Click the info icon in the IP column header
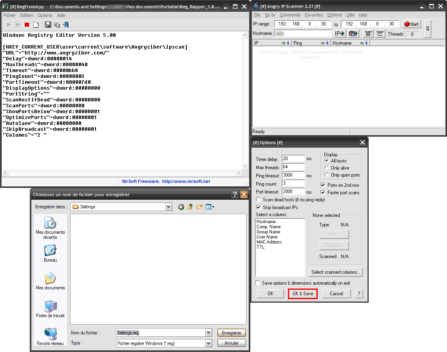 tap(288, 43)
